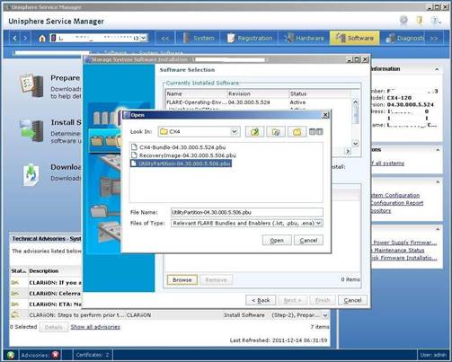Switch to the Hardware tab

pyautogui.click(x=305, y=38)
